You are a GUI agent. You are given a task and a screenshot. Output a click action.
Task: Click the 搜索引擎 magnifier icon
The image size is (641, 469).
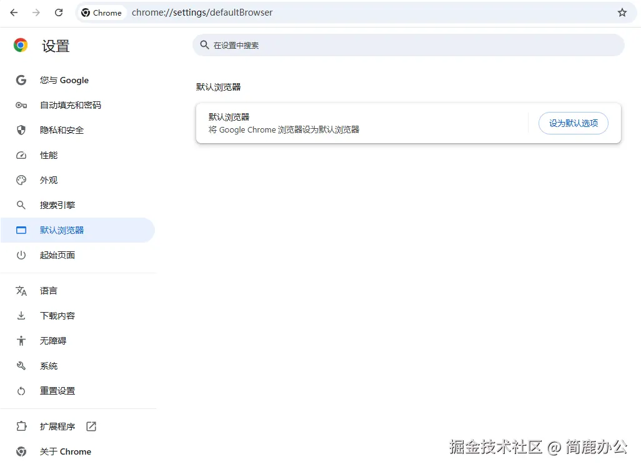click(21, 205)
